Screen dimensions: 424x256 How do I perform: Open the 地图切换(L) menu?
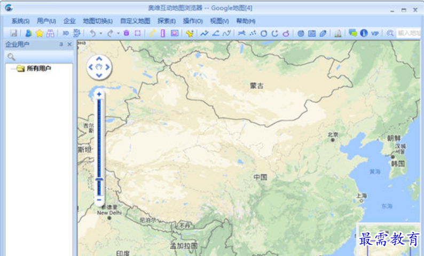pyautogui.click(x=98, y=21)
